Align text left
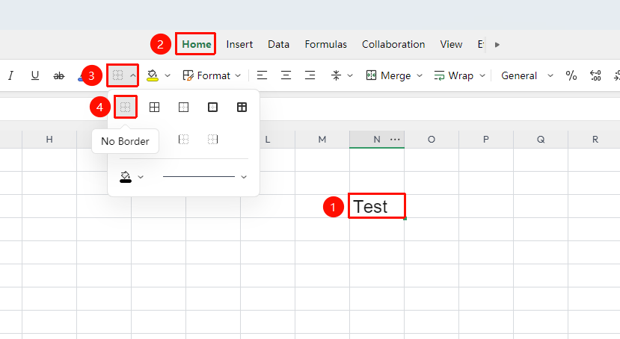The image size is (620, 339). 262,75
